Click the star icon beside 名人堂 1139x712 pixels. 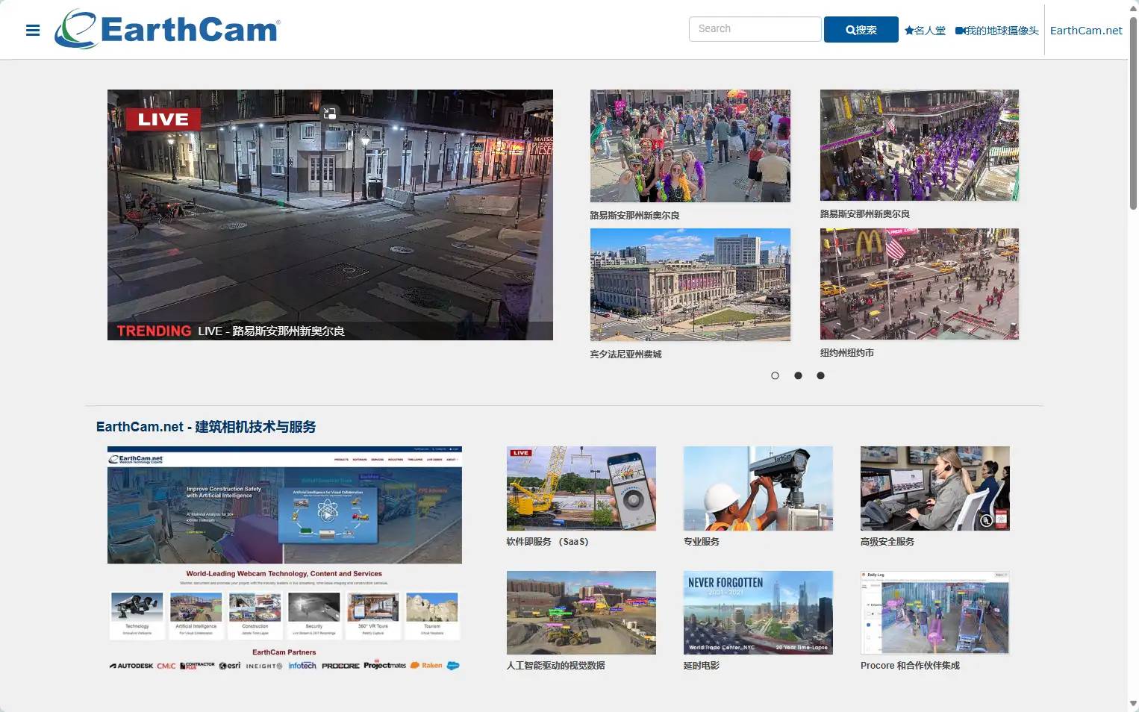coord(908,31)
